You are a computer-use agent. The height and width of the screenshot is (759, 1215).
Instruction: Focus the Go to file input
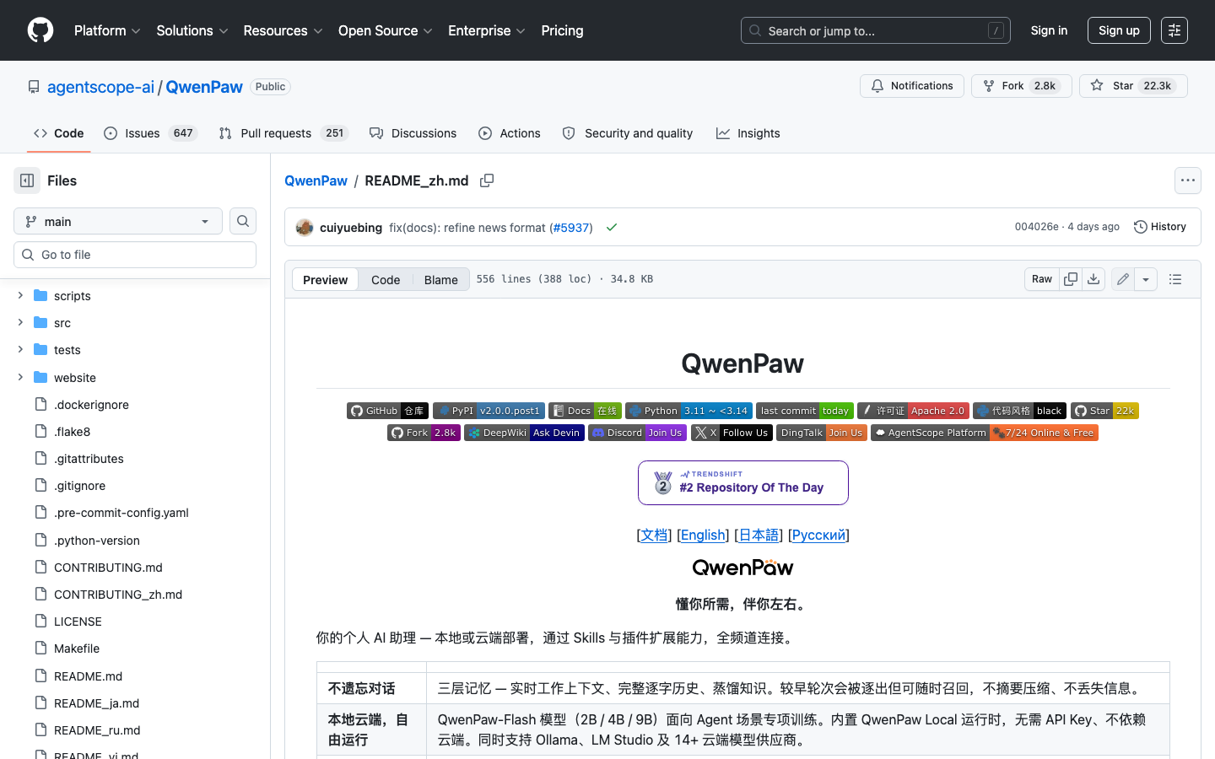(135, 255)
